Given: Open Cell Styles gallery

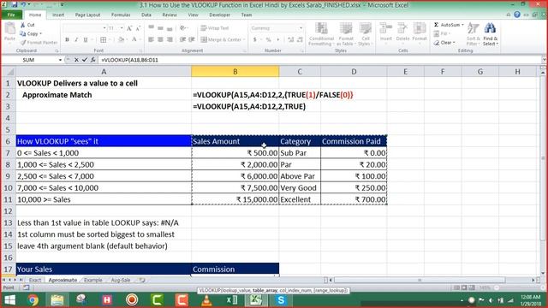Looking at the screenshot, I should [366, 34].
